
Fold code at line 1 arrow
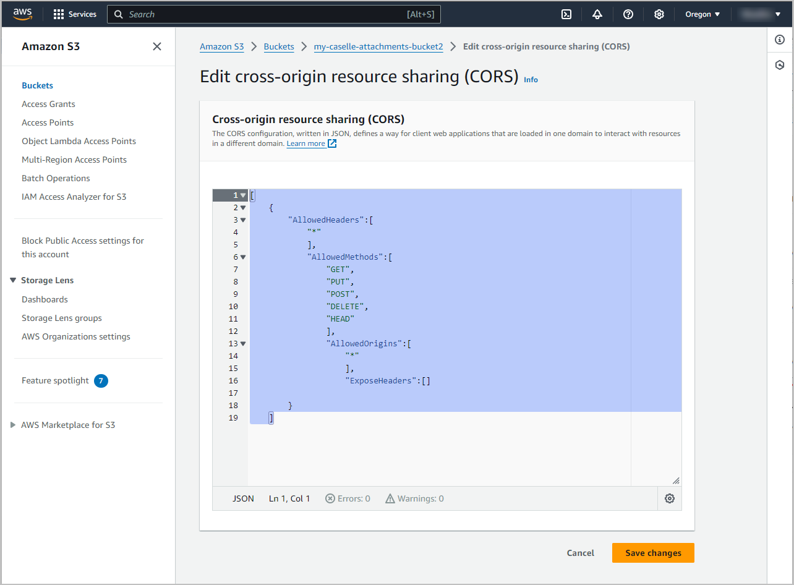click(243, 195)
